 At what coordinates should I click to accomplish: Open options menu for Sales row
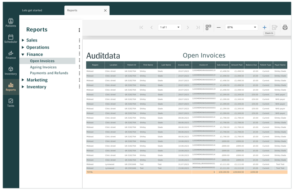(79, 40)
